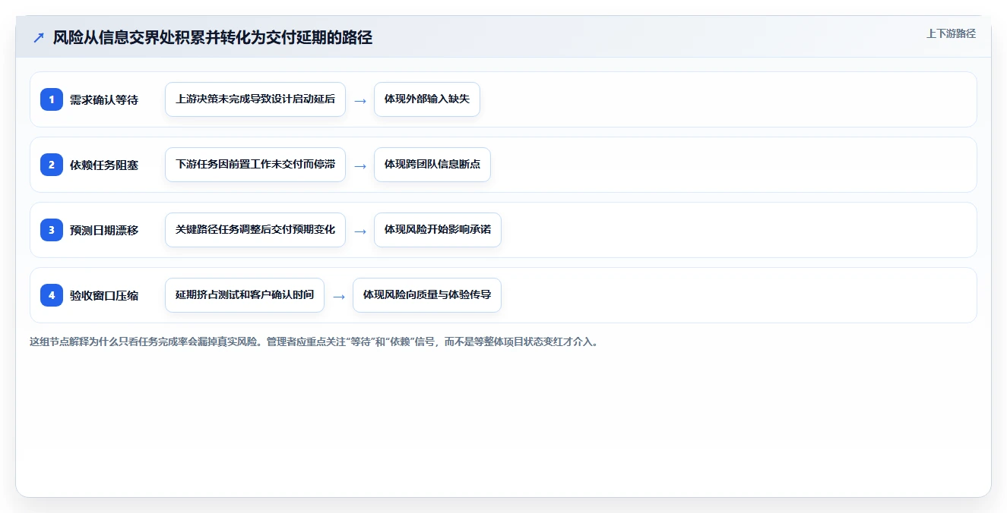Click the arrow icon beside the title
Image resolution: width=1007 pixels, height=513 pixels.
coord(38,37)
